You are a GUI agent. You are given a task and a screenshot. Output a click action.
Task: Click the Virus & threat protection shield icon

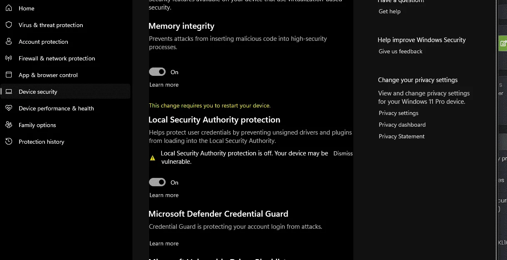tap(9, 25)
